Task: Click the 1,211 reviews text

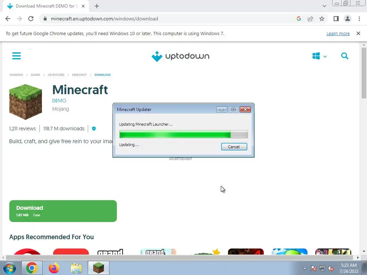Action: [23, 129]
